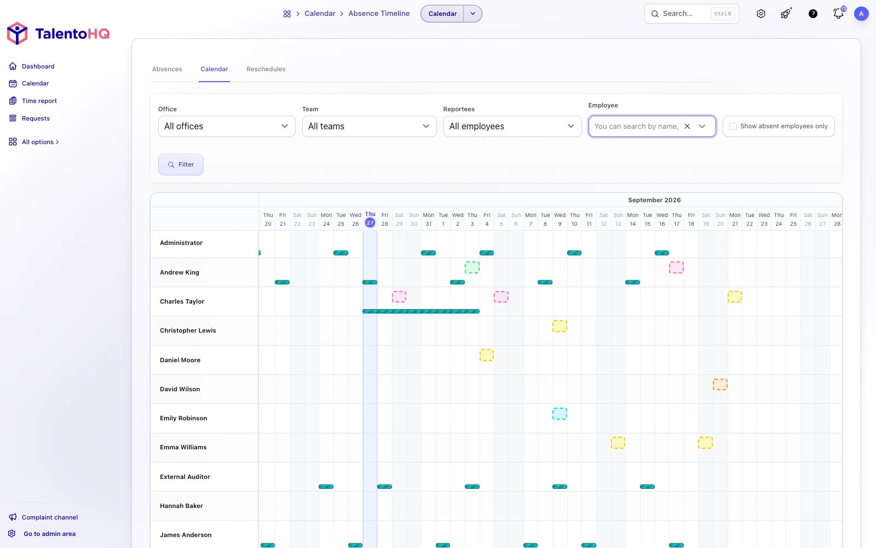Click the Mon 31 date column header
The image size is (876, 548).
click(429, 219)
